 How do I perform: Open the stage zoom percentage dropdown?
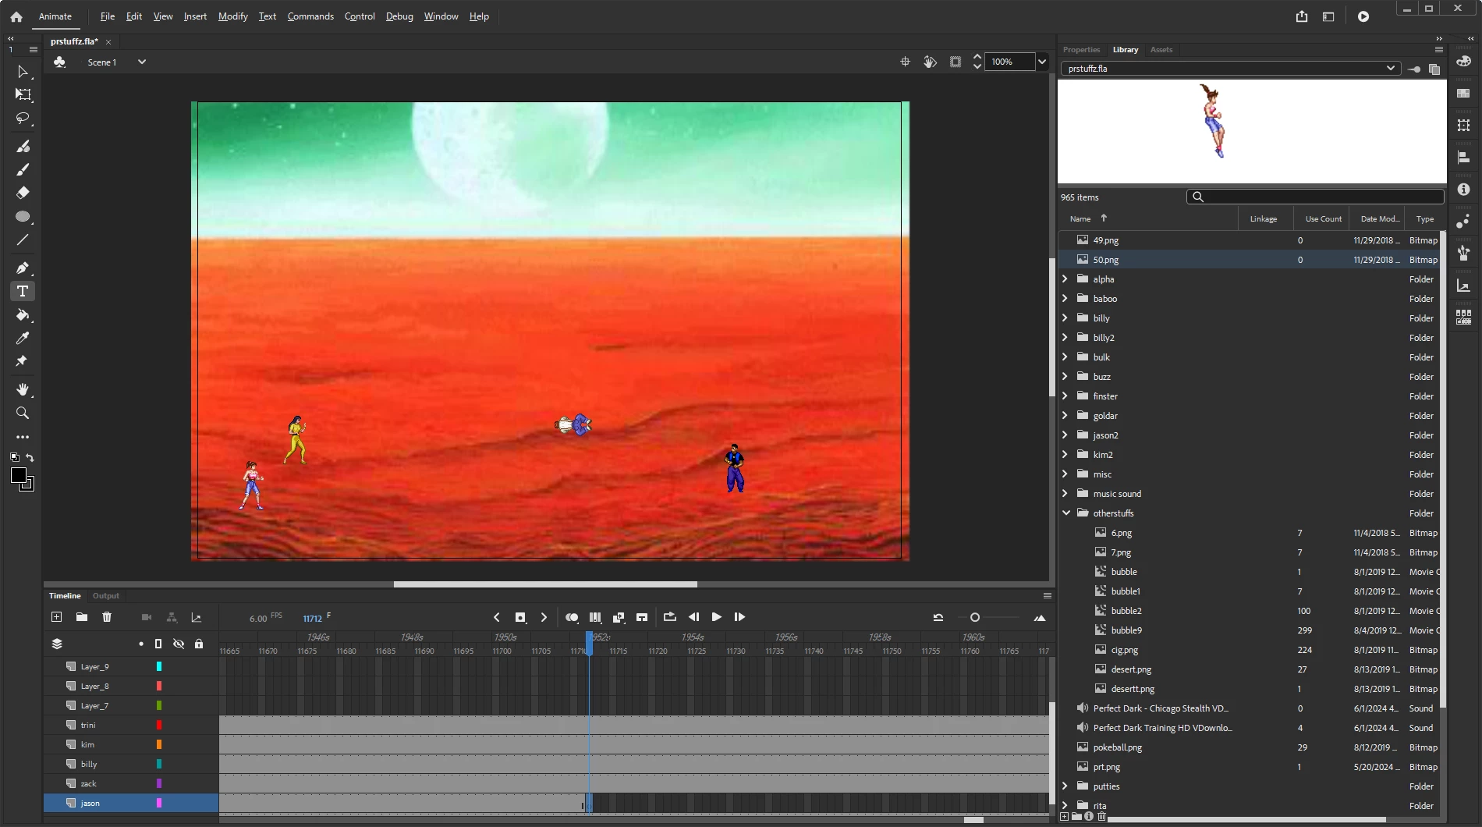(x=1042, y=62)
